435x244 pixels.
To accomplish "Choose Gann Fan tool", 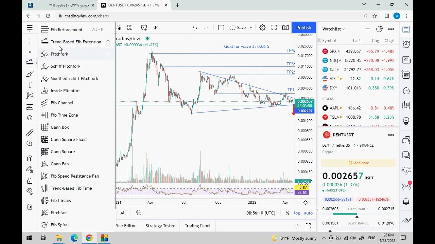I will [x=76, y=164].
